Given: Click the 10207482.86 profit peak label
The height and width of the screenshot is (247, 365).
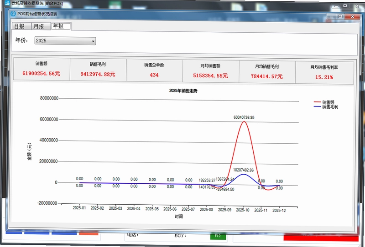Looking at the screenshot, I should (x=243, y=170).
